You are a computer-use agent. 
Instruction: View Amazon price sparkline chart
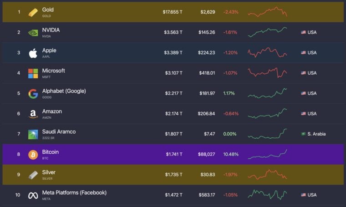click(x=267, y=113)
